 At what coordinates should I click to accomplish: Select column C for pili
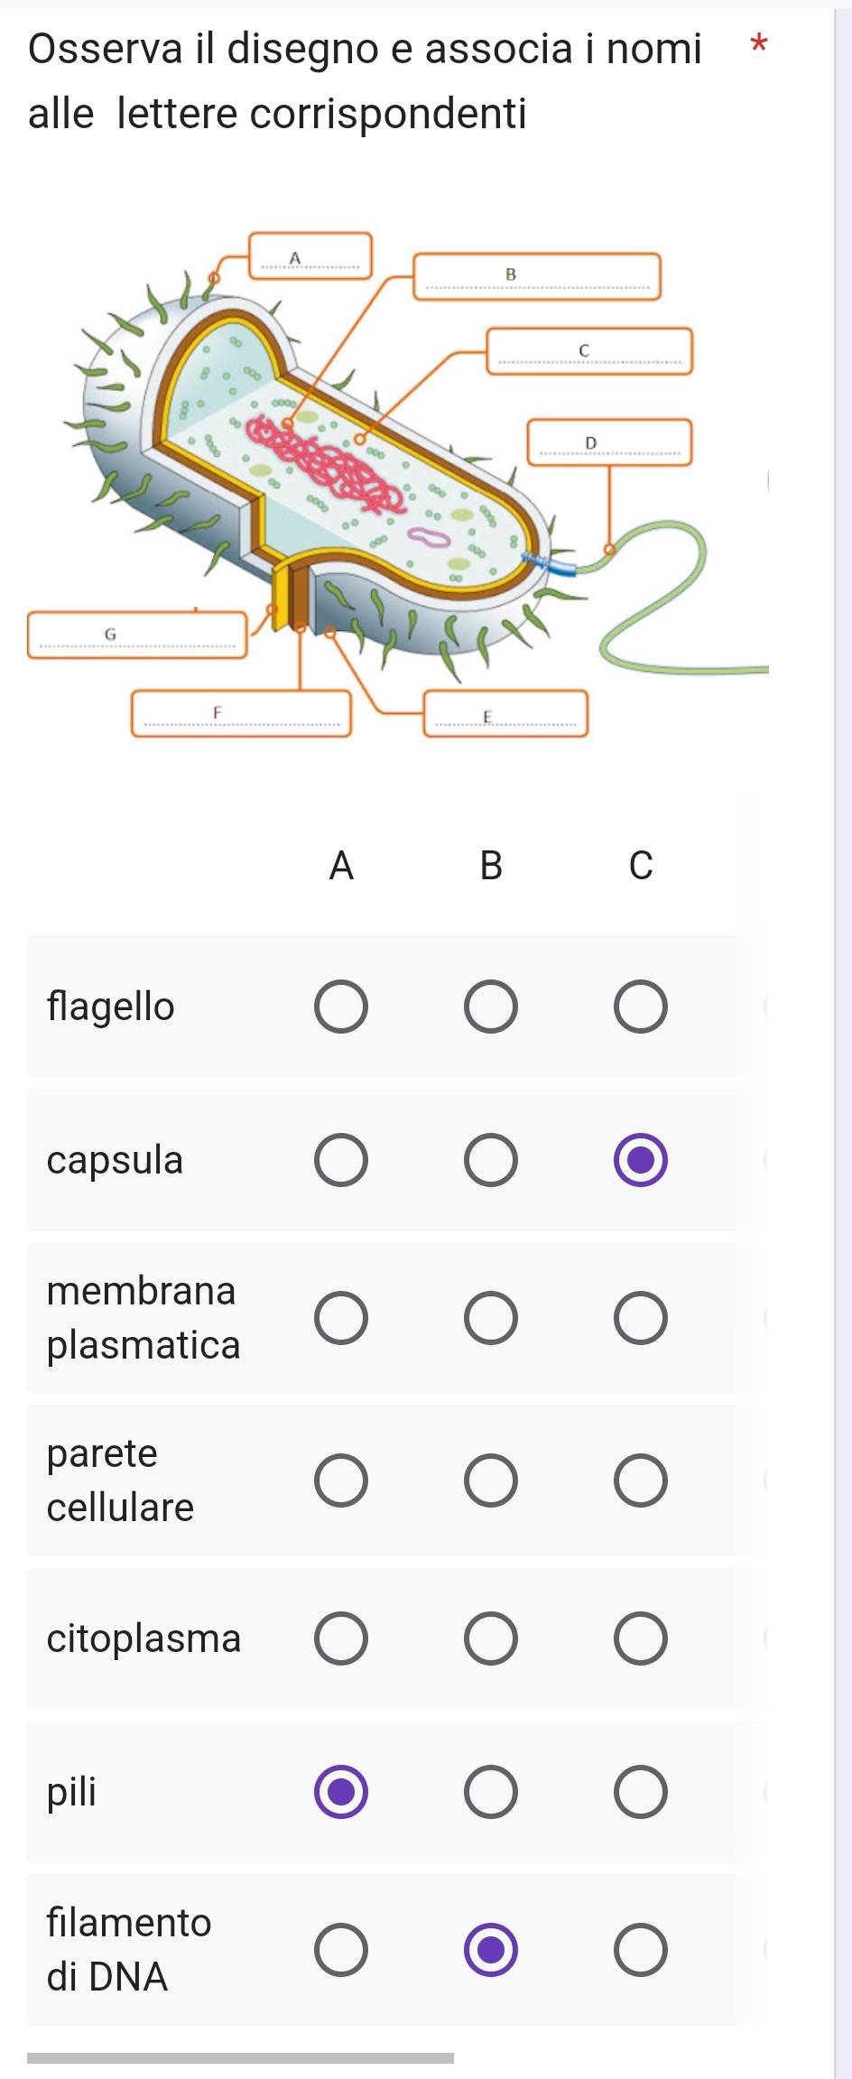tap(641, 1792)
